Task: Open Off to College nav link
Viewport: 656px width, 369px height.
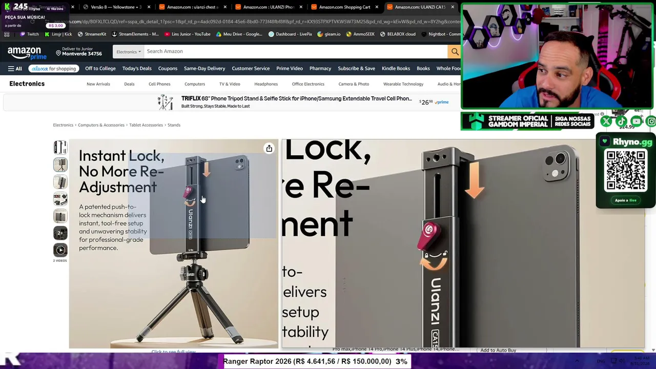Action: click(x=100, y=69)
